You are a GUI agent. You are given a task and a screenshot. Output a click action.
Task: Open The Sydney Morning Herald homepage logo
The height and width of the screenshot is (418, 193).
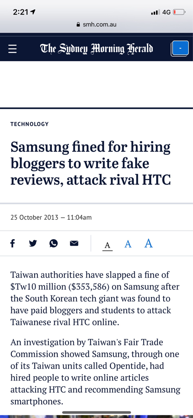pyautogui.click(x=96, y=49)
